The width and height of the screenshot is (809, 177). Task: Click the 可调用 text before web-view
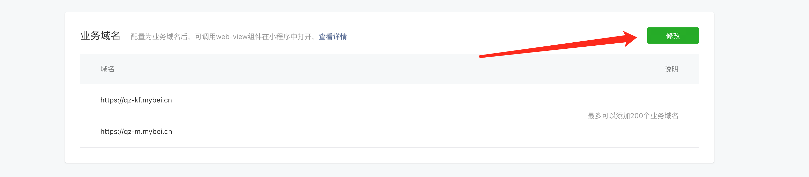pyautogui.click(x=205, y=37)
